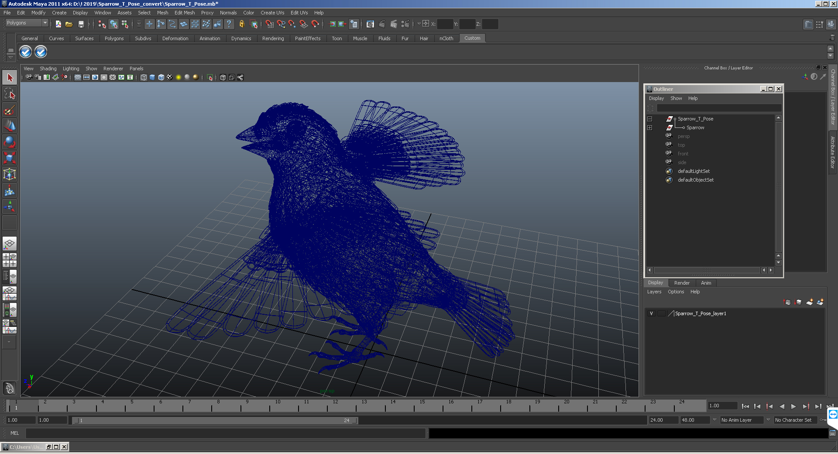The image size is (838, 454).
Task: Open Show menu in Outliner window
Action: pyautogui.click(x=676, y=98)
